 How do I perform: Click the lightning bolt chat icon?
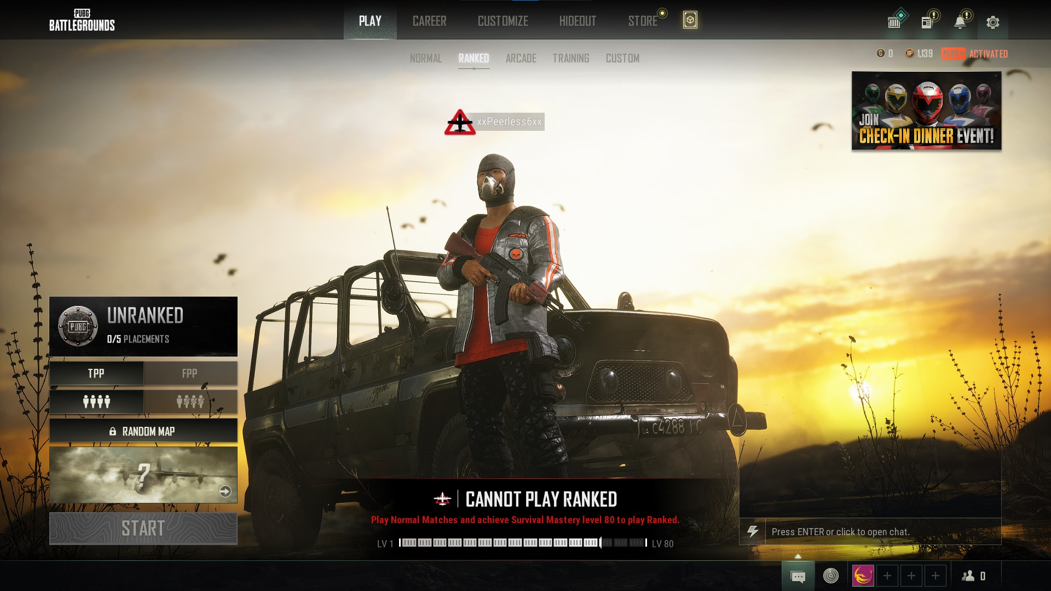point(754,532)
